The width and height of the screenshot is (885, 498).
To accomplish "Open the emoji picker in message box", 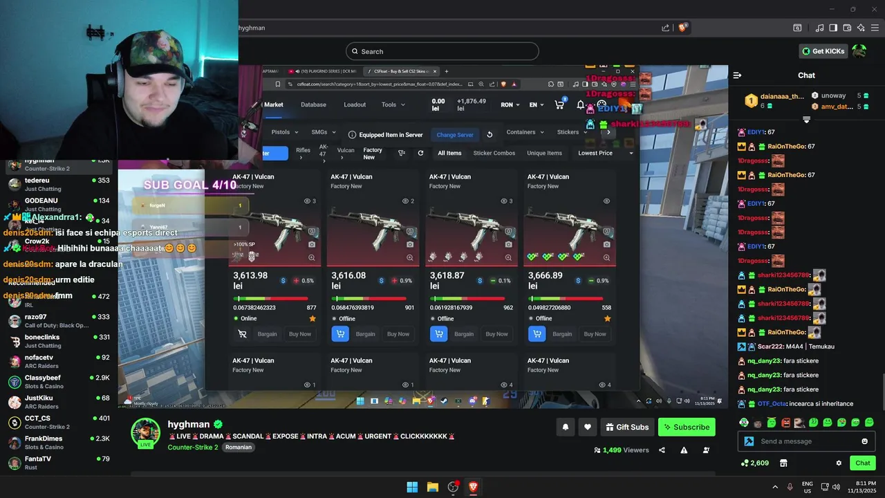I will [x=864, y=441].
